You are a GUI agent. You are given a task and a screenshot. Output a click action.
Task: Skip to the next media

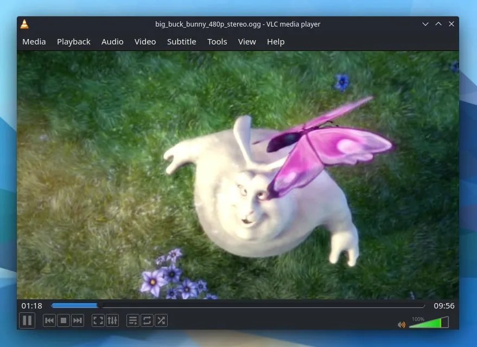[77, 320]
